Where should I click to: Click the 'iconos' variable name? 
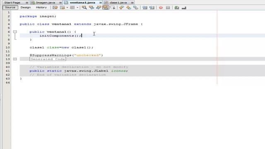click(x=118, y=71)
